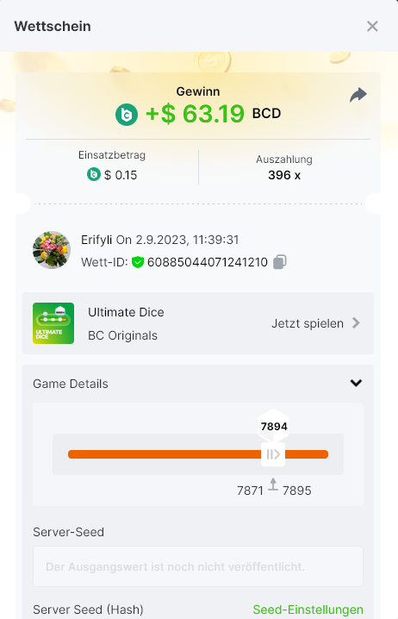Collapse the Game Details section
The height and width of the screenshot is (619, 398).
point(356,384)
